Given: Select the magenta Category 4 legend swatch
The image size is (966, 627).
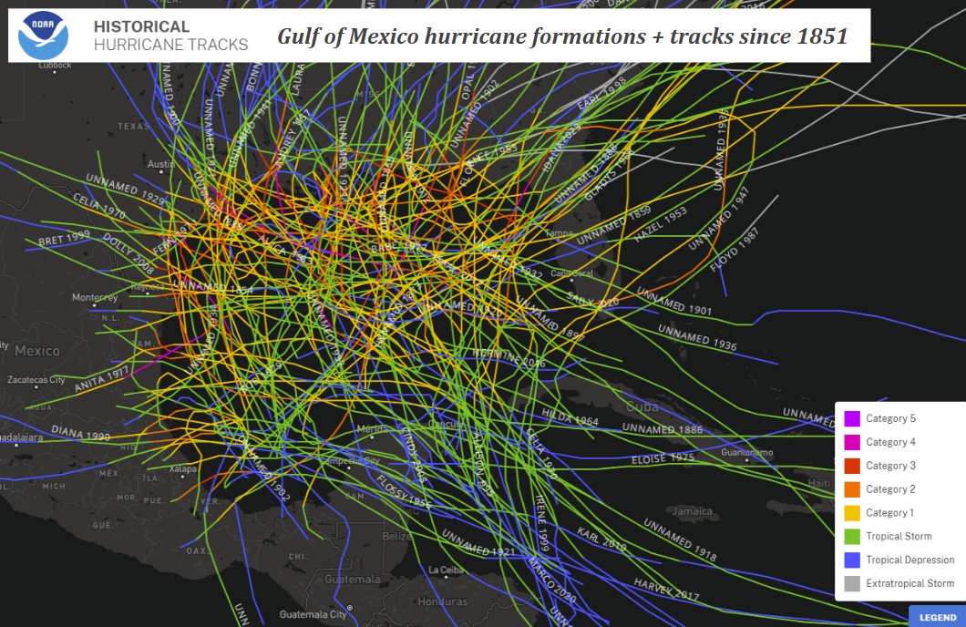Looking at the screenshot, I should coord(852,442).
